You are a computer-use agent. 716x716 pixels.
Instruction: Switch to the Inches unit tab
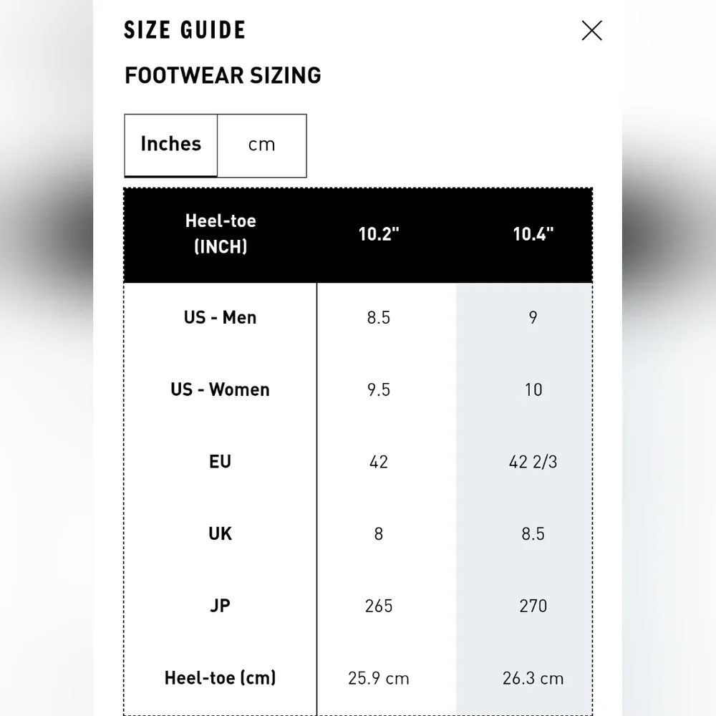point(171,145)
